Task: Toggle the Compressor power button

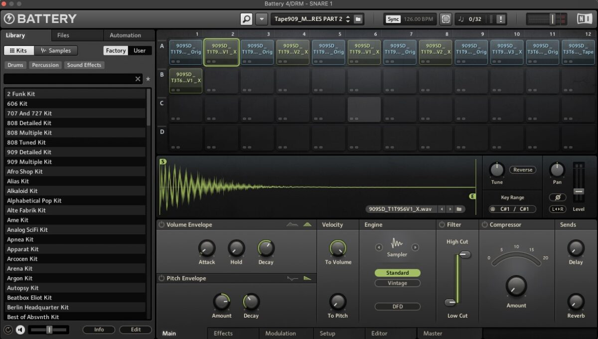Action: [x=484, y=225]
